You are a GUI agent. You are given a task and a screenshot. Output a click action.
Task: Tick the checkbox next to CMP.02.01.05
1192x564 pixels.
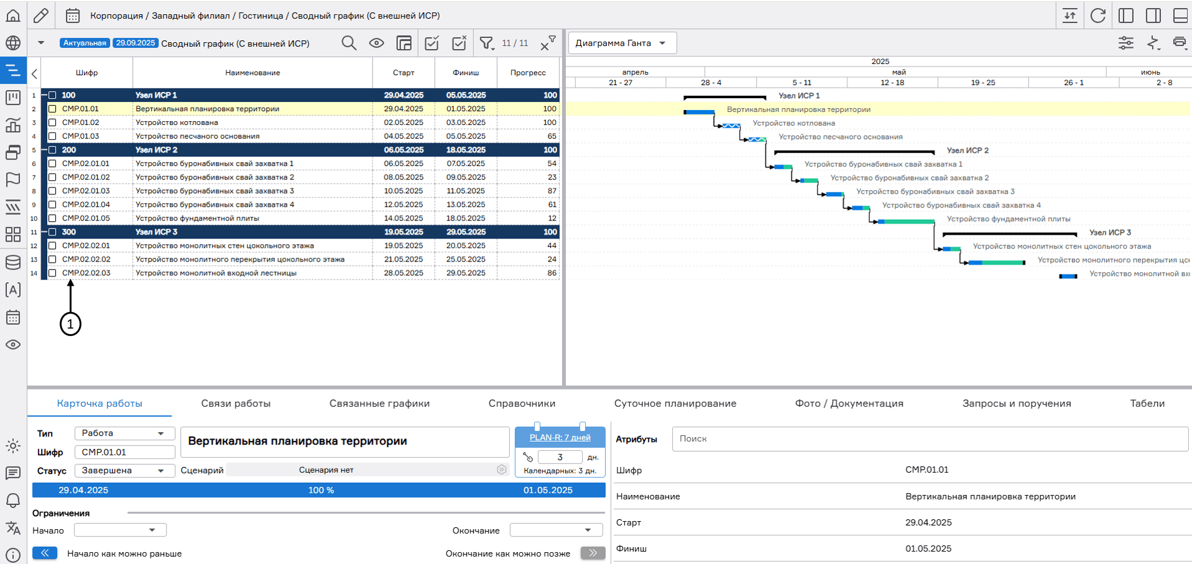pos(53,218)
